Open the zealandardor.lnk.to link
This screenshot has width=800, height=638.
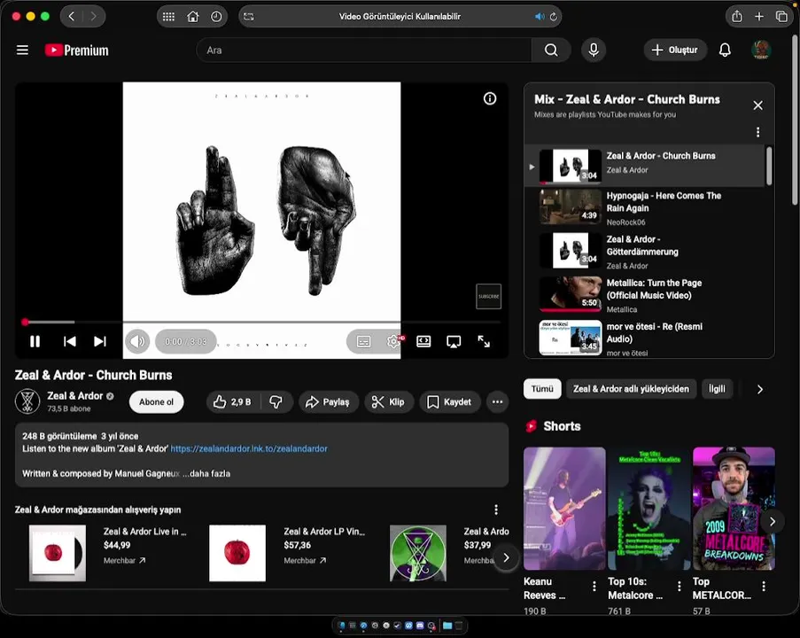coord(249,448)
